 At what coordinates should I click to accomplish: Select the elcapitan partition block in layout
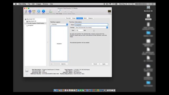click(59, 44)
